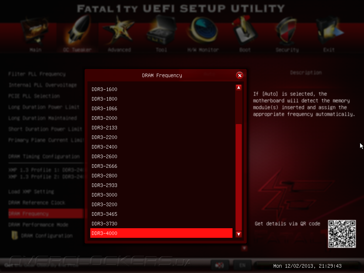The height and width of the screenshot is (273, 364).
Task: Click the highlighted DDR3-4000 entry
Action: pyautogui.click(x=161, y=233)
